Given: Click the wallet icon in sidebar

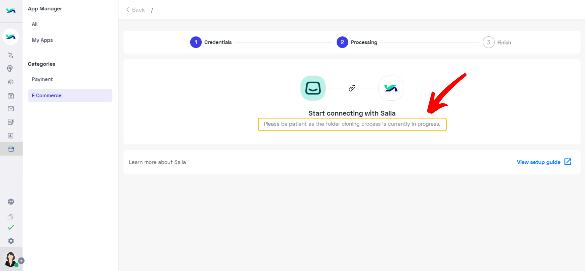Looking at the screenshot, I should pos(10,217).
